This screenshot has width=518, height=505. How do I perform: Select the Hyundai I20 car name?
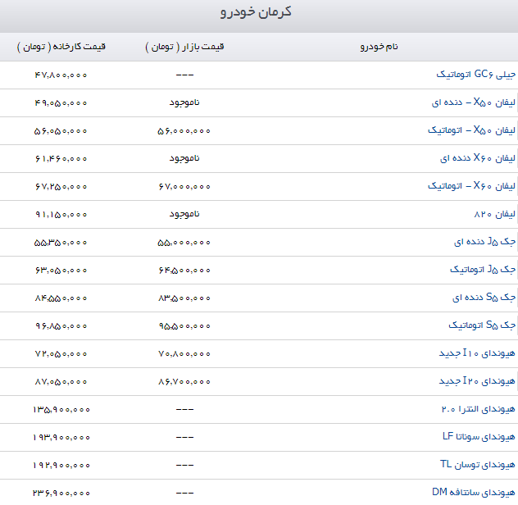tap(478, 381)
